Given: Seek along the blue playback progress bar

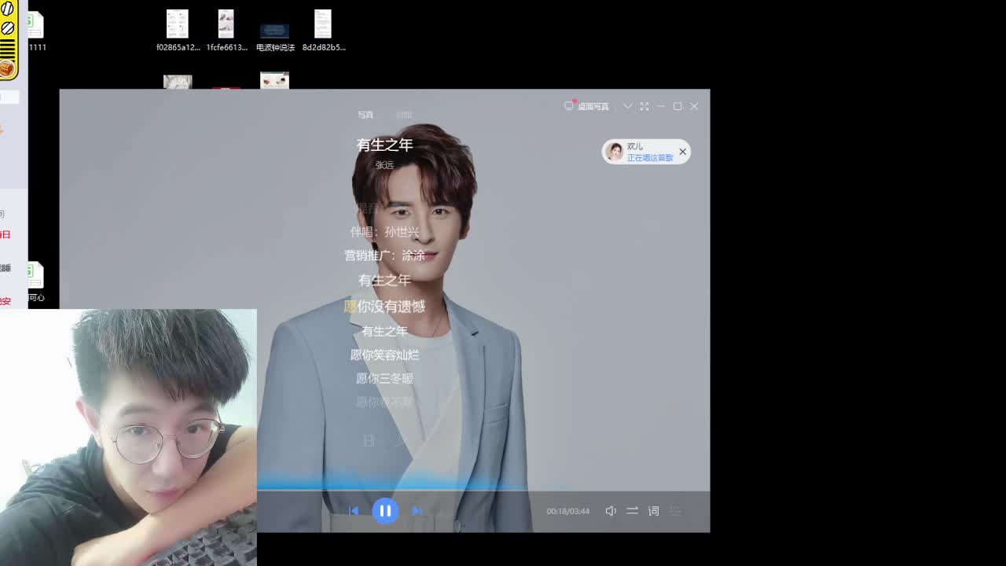Looking at the screenshot, I should [393, 488].
